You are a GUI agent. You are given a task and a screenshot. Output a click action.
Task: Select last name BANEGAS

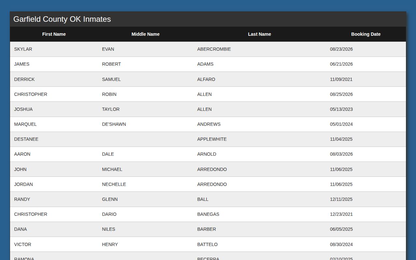[208, 214]
